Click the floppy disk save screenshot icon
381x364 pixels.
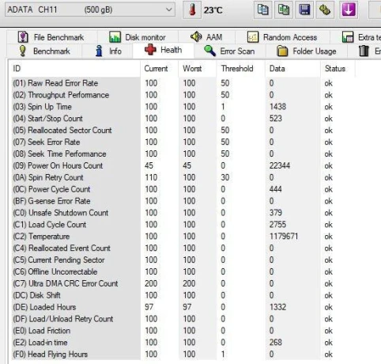304,9
